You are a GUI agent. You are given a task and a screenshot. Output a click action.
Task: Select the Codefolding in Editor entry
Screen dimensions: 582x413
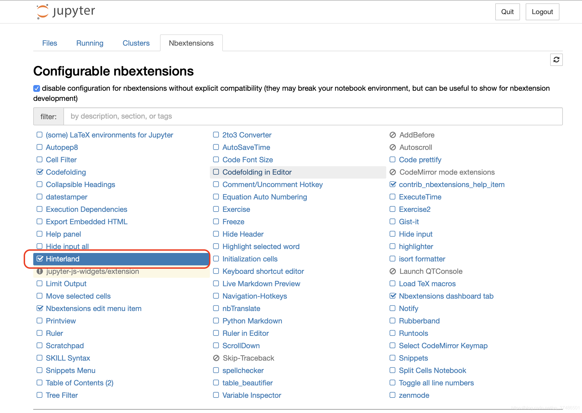[257, 172]
